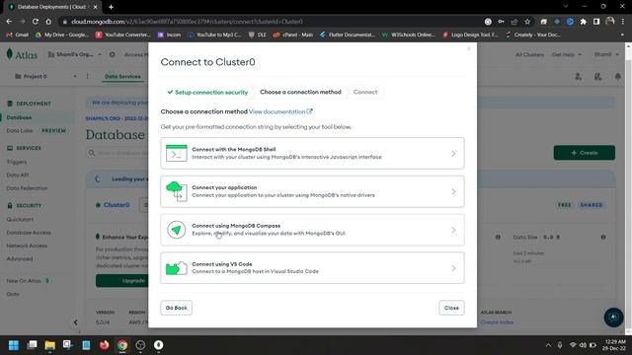
Task: Click the Create button
Action: coord(584,153)
